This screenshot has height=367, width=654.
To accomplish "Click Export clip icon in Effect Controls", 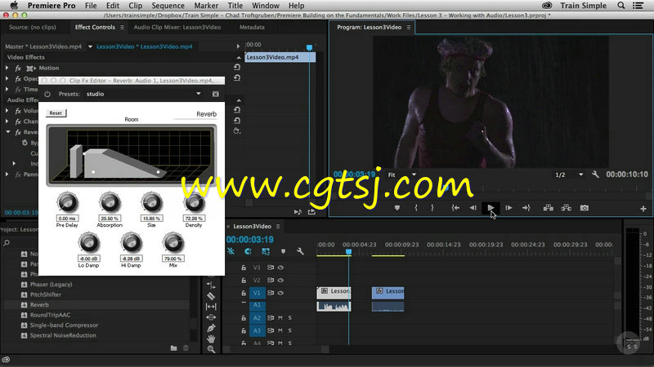I will 311,212.
